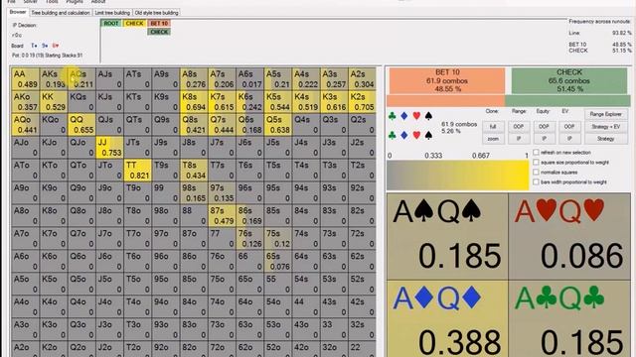Image resolution: width=636 pixels, height=357 pixels.
Task: Select the ROOT node in the tree line
Action: click(x=110, y=24)
